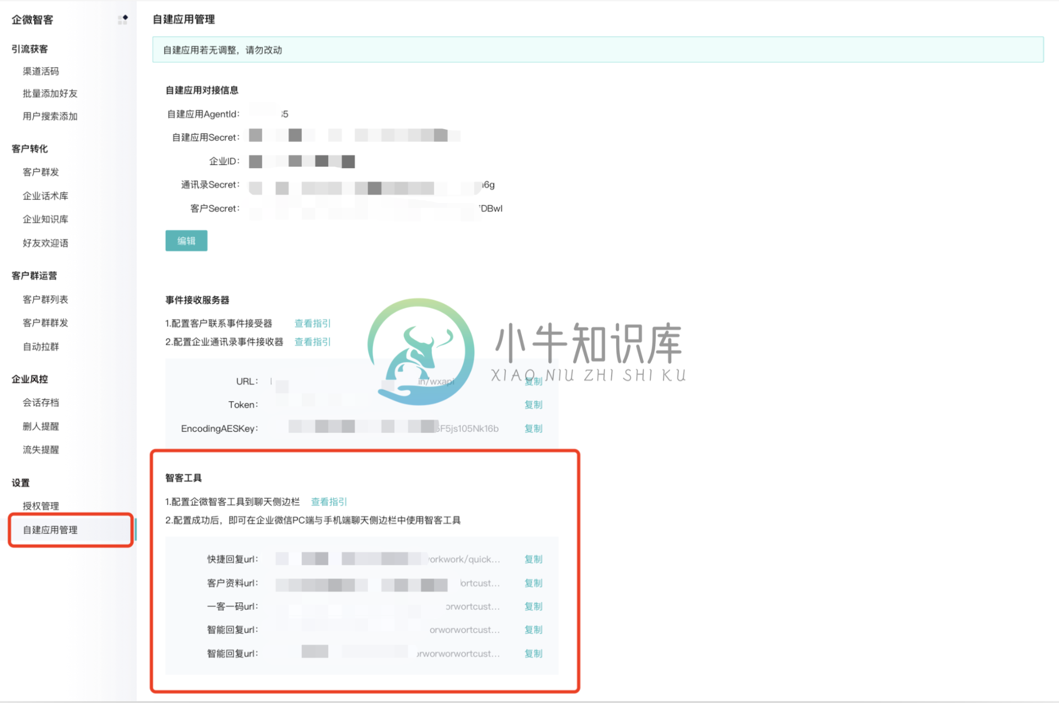This screenshot has height=703, width=1059.
Task: Open 查看指引 for 配置客户联系事件接受器
Action: pos(312,324)
